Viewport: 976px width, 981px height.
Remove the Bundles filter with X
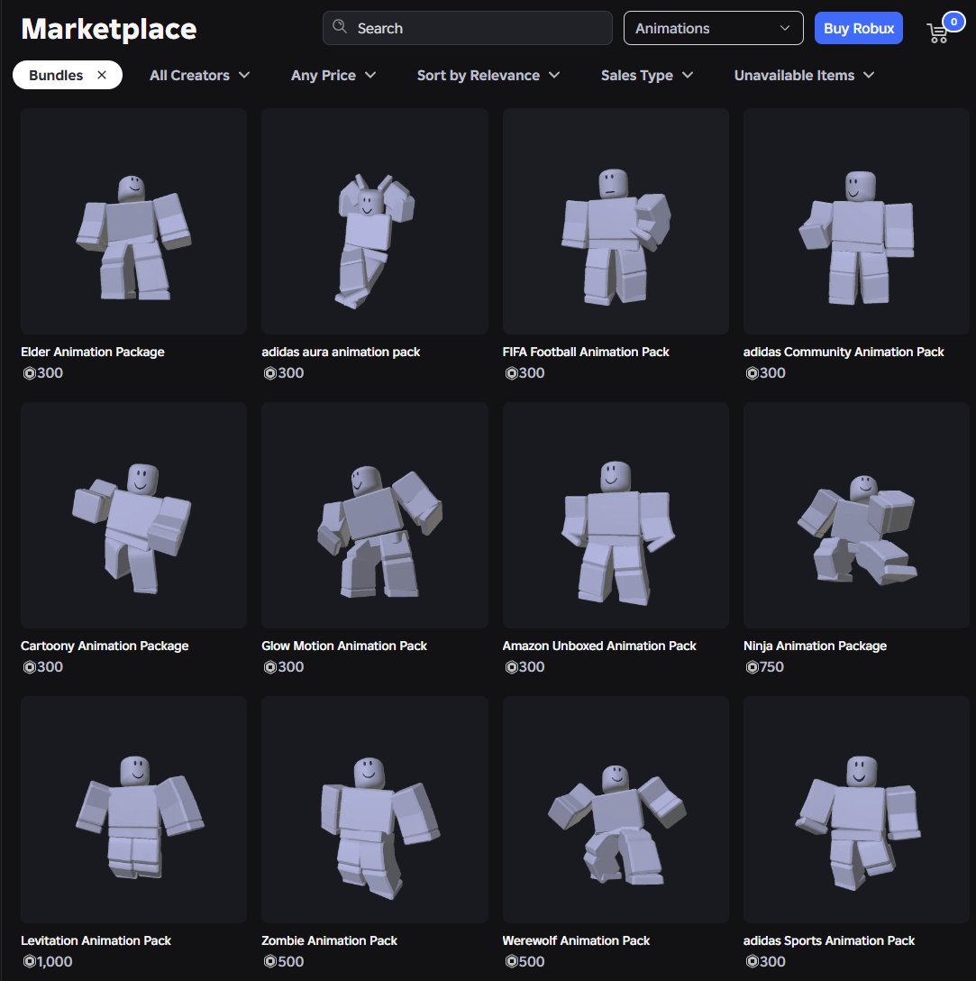[x=102, y=75]
